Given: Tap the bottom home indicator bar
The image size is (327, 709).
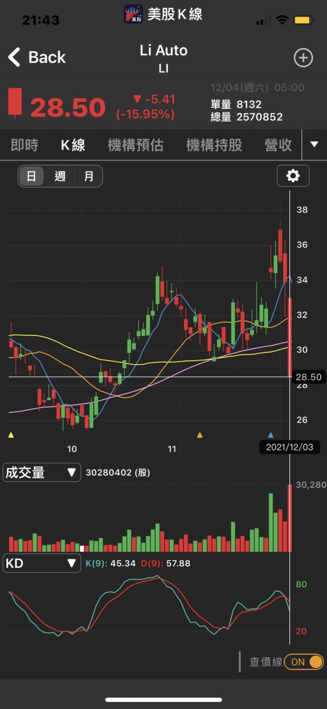Looking at the screenshot, I should pyautogui.click(x=163, y=700).
